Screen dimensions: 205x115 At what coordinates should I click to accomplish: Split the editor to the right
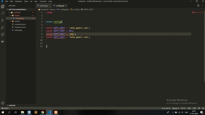coord(198,6)
